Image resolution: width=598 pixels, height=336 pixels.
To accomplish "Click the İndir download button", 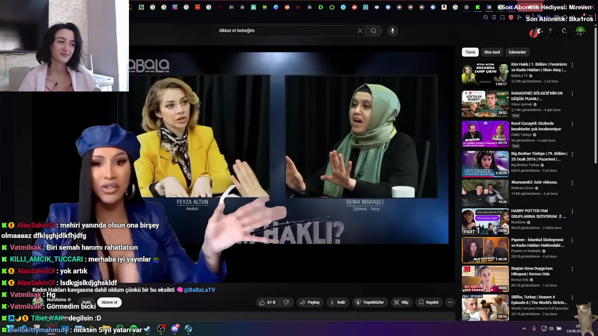I will coord(338,302).
